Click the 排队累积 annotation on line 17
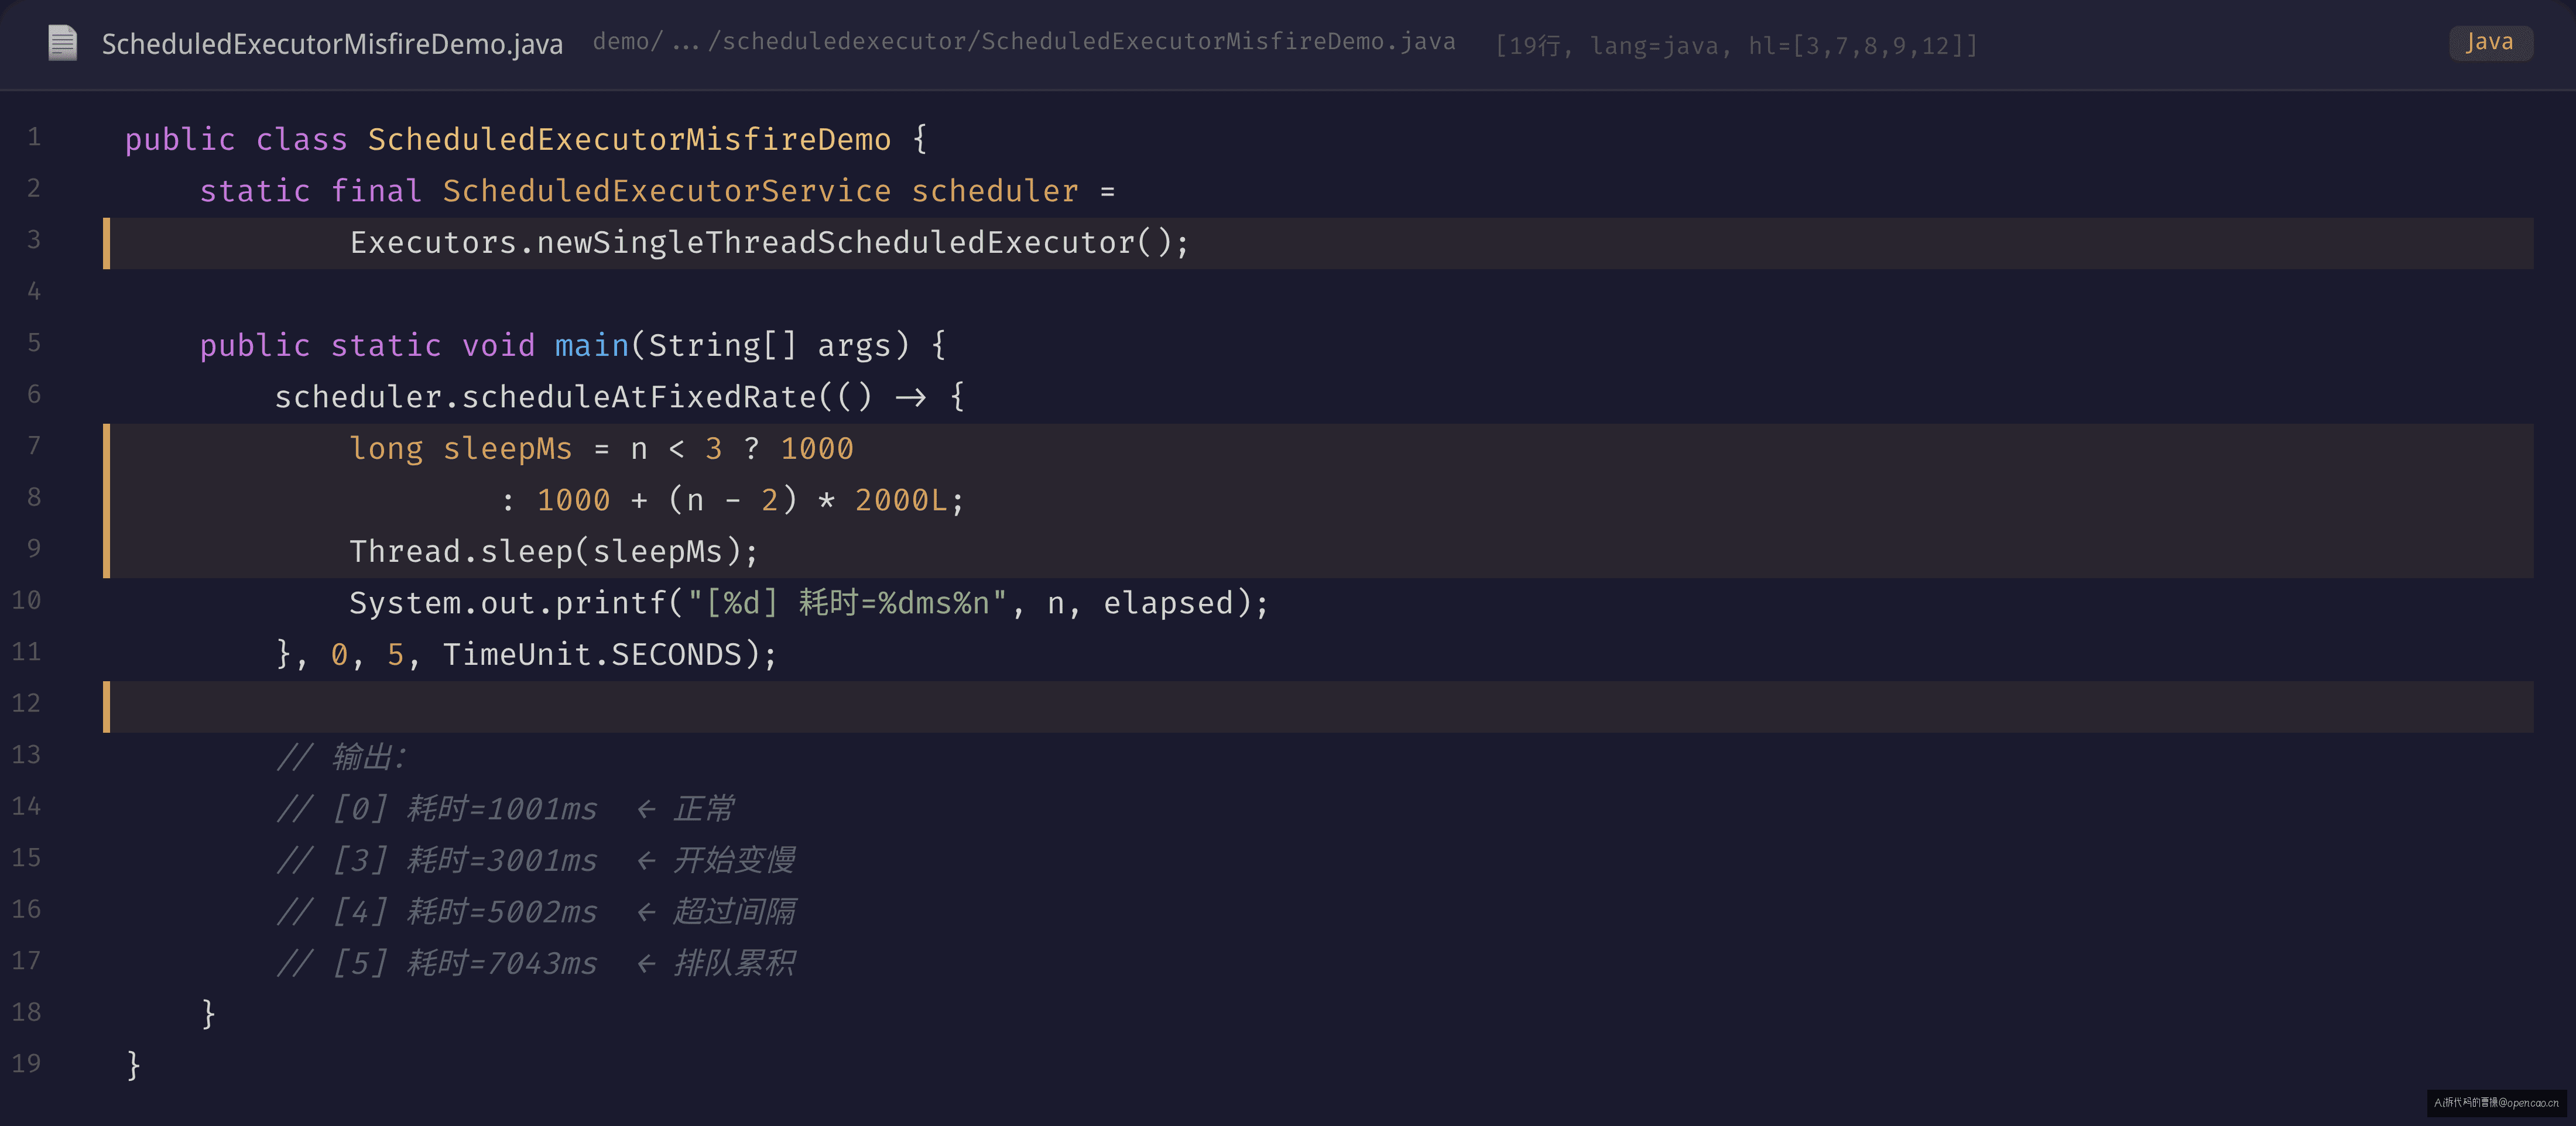2576x1126 pixels. pos(735,963)
